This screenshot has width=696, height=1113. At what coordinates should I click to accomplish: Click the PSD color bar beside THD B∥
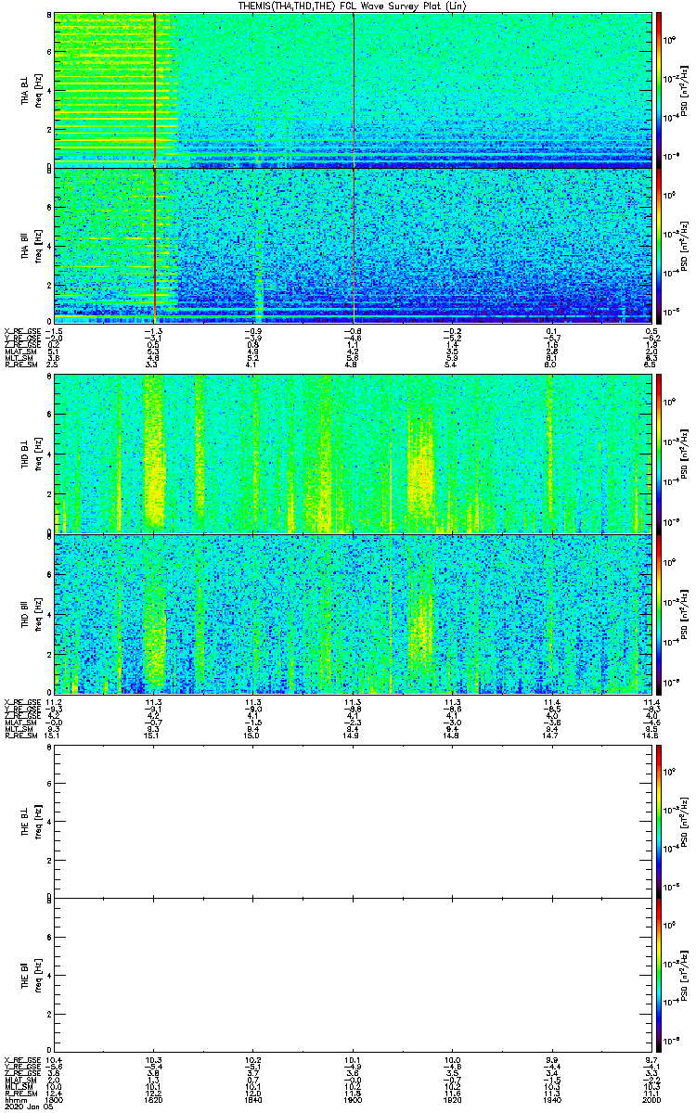(x=659, y=613)
